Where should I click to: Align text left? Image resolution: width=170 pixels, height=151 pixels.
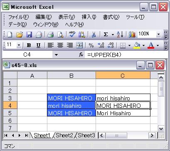click(51, 45)
